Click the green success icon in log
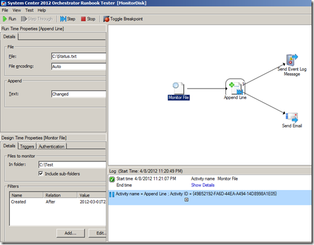 pyautogui.click(x=112, y=179)
